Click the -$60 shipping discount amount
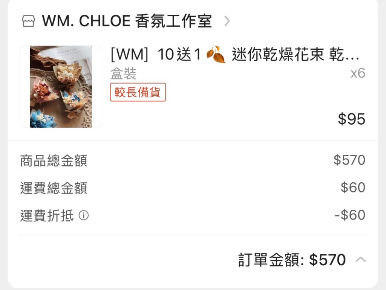386x290 pixels. (x=350, y=215)
